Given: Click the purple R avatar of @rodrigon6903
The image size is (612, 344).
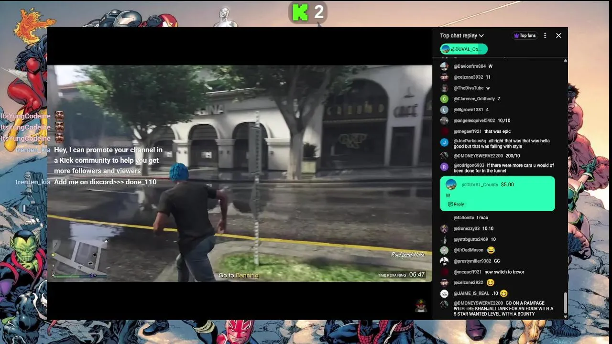Looking at the screenshot, I should coord(444,167).
